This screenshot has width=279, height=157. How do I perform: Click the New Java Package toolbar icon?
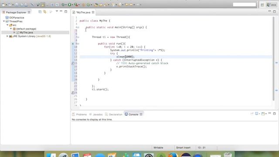83,5
